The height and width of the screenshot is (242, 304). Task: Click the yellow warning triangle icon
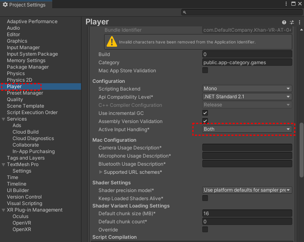(x=112, y=42)
